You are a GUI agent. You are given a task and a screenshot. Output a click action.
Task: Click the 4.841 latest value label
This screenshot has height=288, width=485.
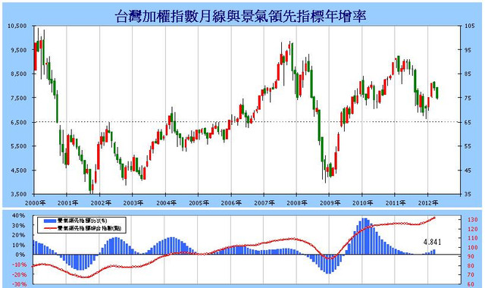432,242
